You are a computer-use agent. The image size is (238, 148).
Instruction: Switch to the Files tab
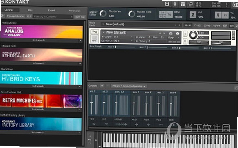[30, 10]
